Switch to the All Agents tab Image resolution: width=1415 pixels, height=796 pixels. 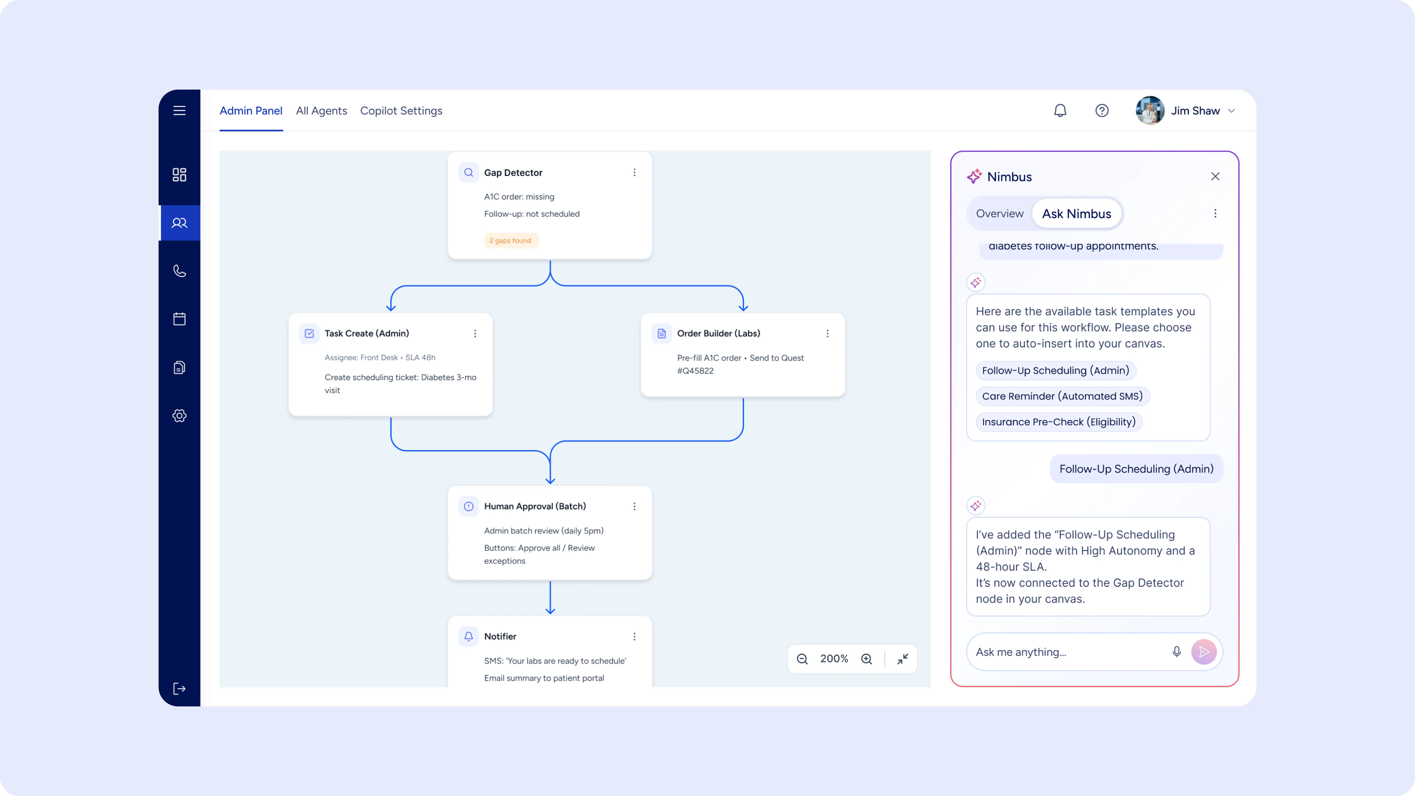(321, 111)
